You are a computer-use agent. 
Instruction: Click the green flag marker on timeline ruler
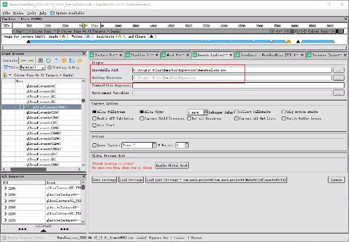click(x=86, y=26)
